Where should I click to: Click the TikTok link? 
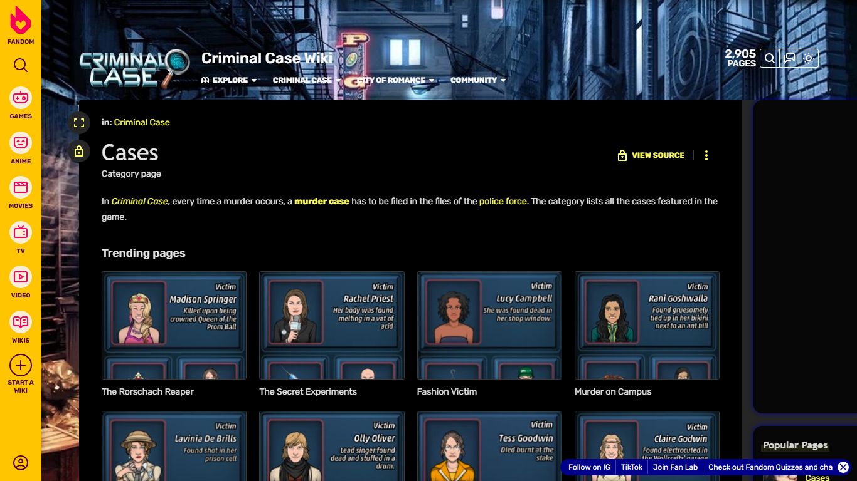pyautogui.click(x=632, y=467)
